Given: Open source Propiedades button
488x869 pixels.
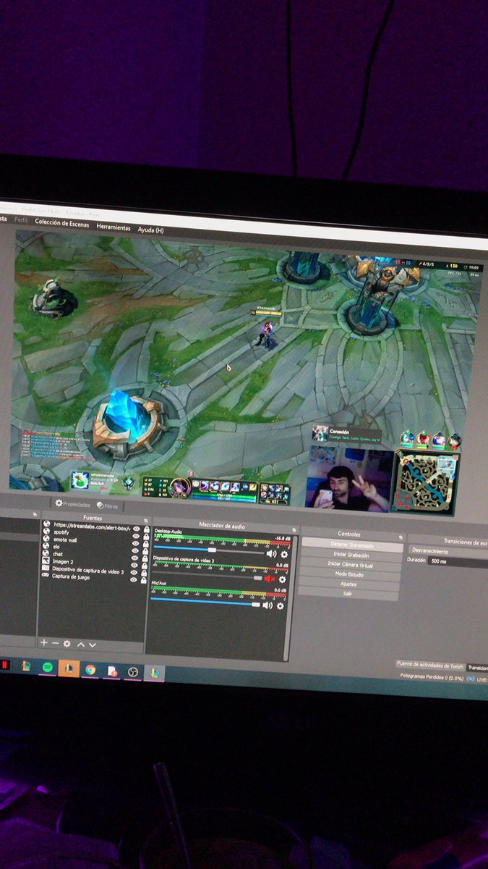Looking at the screenshot, I should (73, 503).
